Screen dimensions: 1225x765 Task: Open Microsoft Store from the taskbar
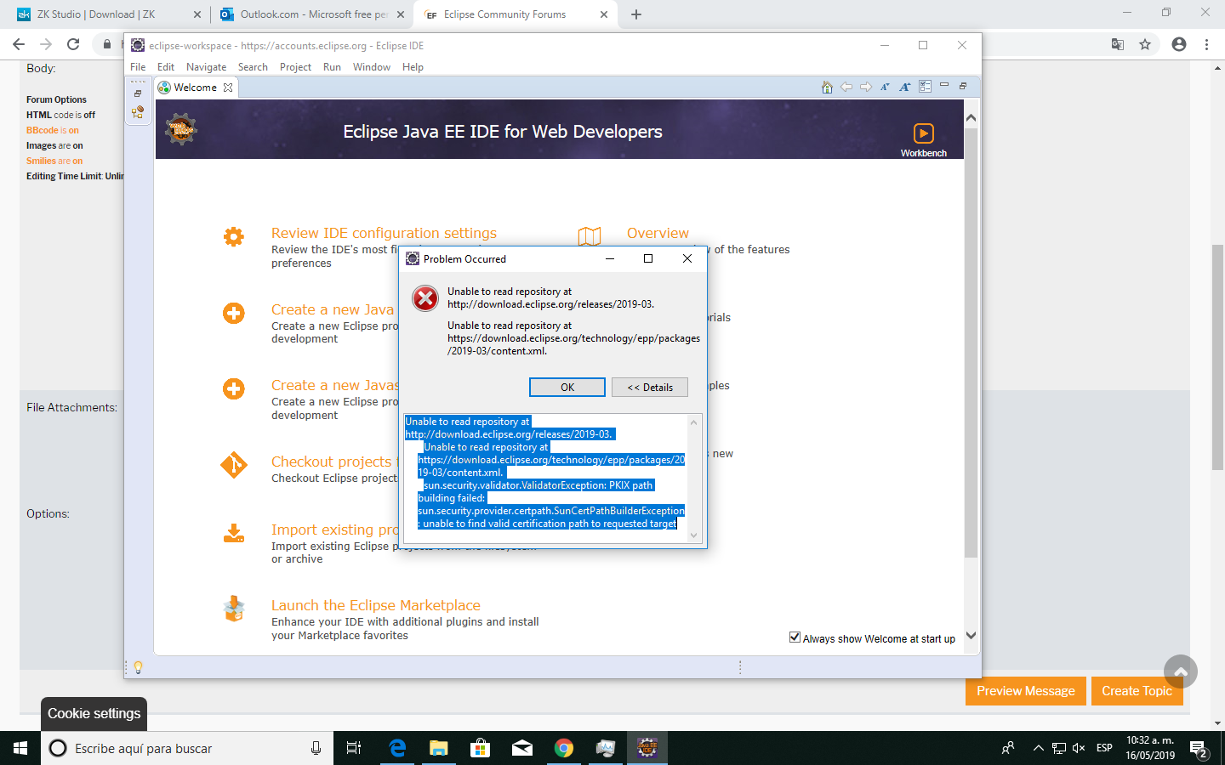tap(481, 748)
